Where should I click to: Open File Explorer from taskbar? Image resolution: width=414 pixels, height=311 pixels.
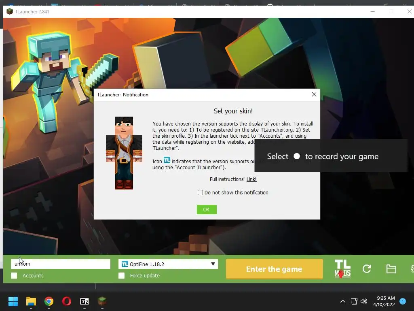coord(31,301)
